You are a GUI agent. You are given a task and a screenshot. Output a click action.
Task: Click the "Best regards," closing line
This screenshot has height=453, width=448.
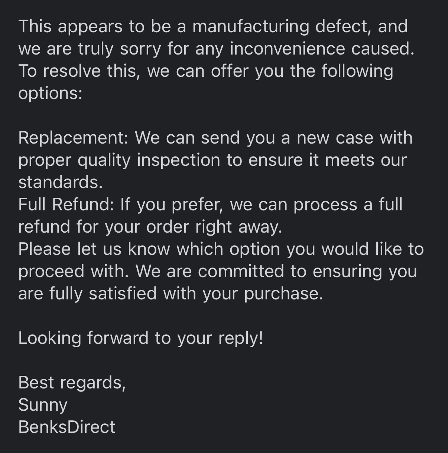pos(72,383)
